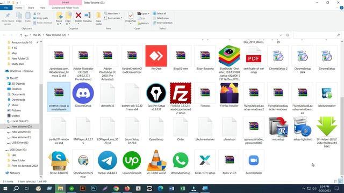This screenshot has width=344, height=193.
Task: Click the Rename button in ribbon
Action: pos(87,18)
